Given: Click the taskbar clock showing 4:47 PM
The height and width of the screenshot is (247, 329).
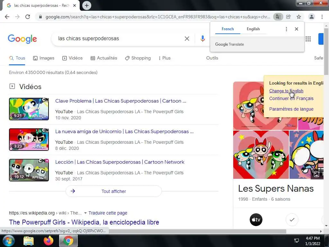Looking at the screenshot, I should tap(313, 241).
